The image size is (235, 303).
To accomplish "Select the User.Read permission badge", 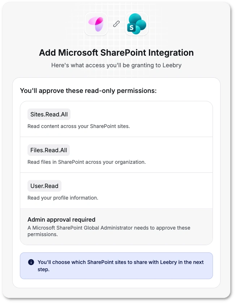I will click(44, 186).
